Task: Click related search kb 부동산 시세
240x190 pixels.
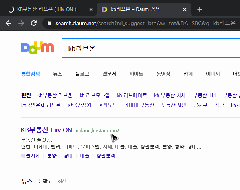Action: click(x=170, y=95)
